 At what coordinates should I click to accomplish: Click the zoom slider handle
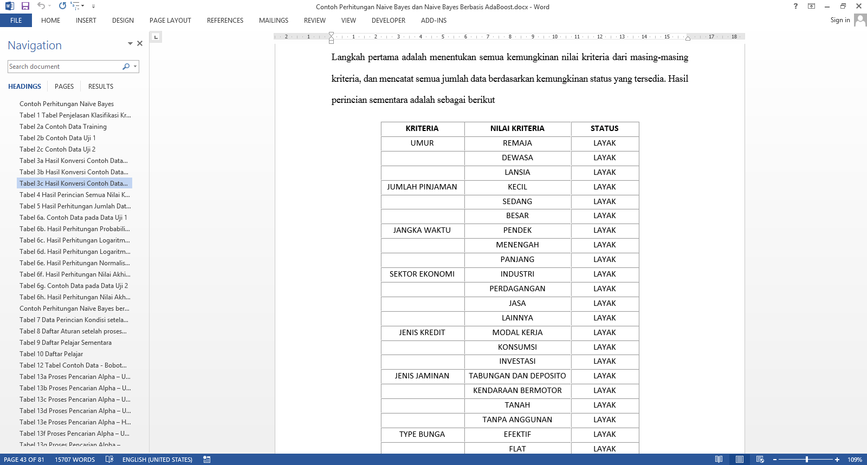tap(807, 459)
